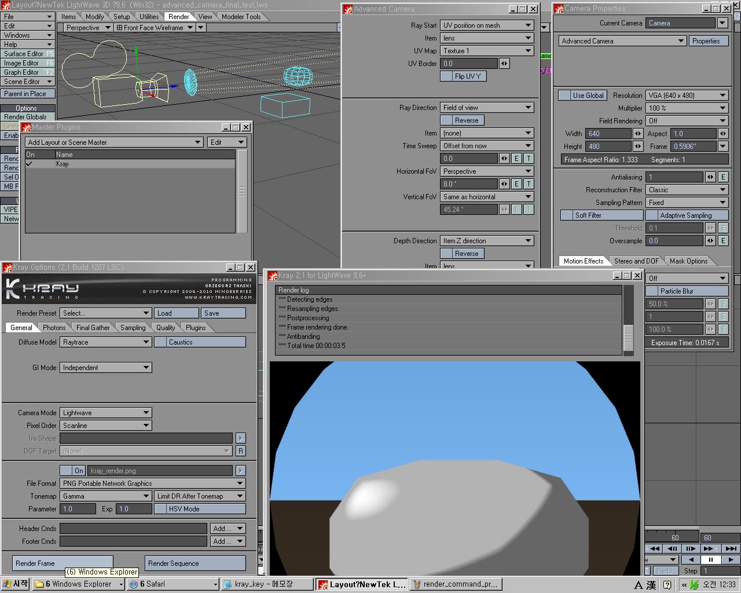Screen dimensions: 741x593
Task: Toggle the Adaptive Sampling option
Action: (686, 215)
